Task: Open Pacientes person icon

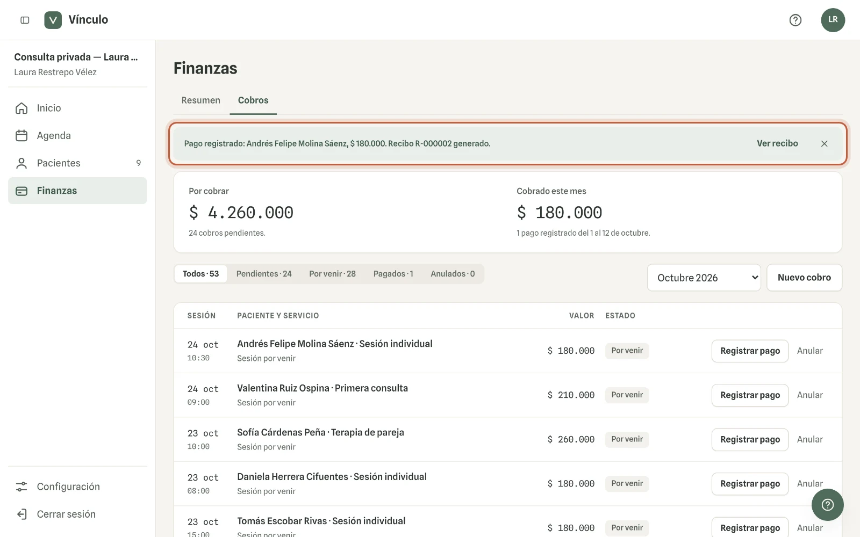Action: click(x=21, y=163)
